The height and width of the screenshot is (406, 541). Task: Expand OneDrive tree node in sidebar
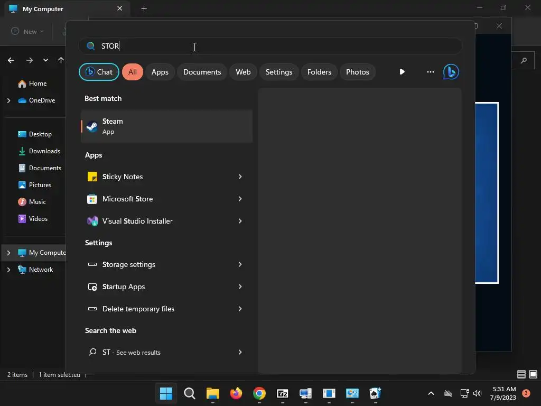(8, 100)
